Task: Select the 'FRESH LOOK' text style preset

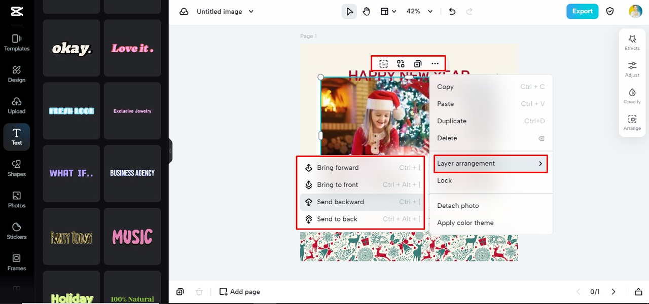Action: click(71, 111)
